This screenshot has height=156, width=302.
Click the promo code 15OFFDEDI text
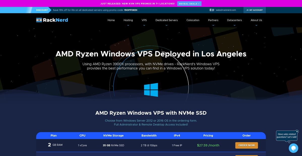(131, 10)
